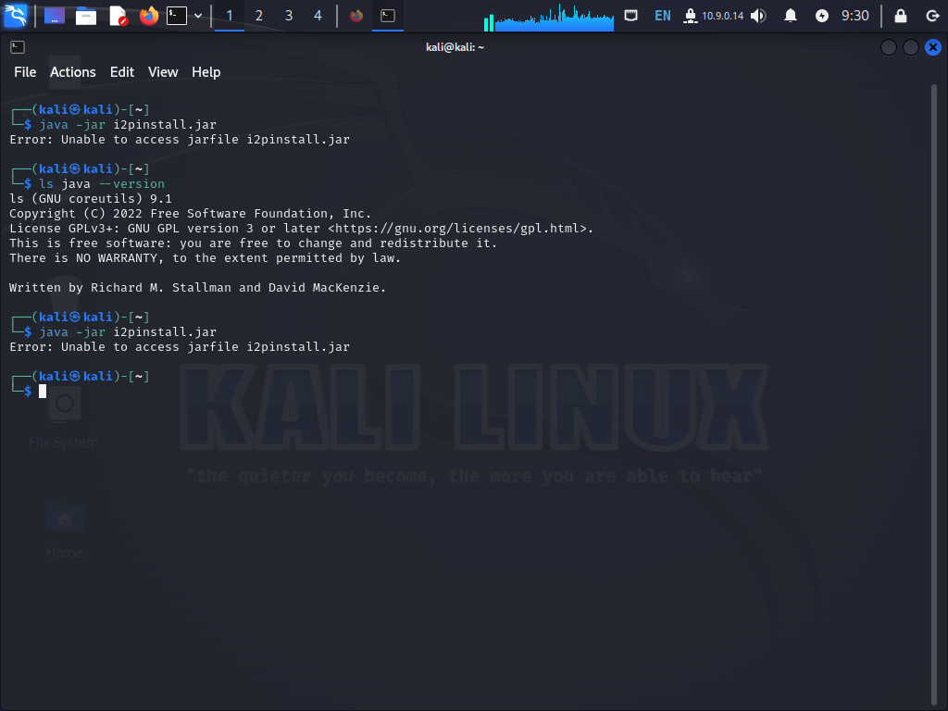Lock the screen with padlock icon
Image resolution: width=948 pixels, height=711 pixels.
click(x=901, y=16)
